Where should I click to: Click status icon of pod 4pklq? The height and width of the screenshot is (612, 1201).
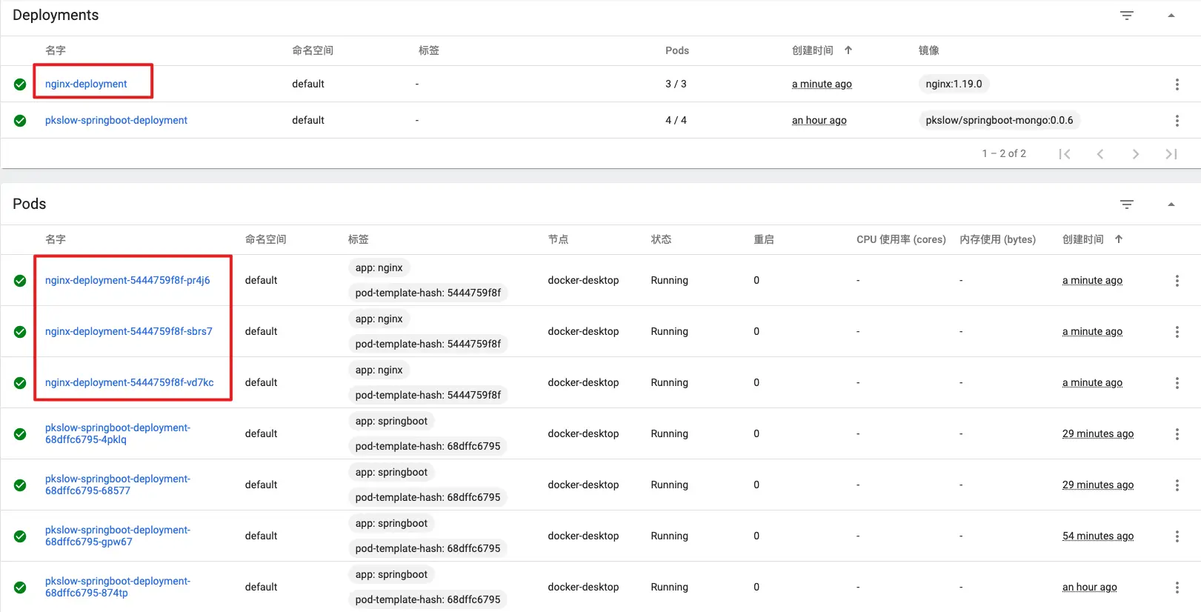pos(20,434)
